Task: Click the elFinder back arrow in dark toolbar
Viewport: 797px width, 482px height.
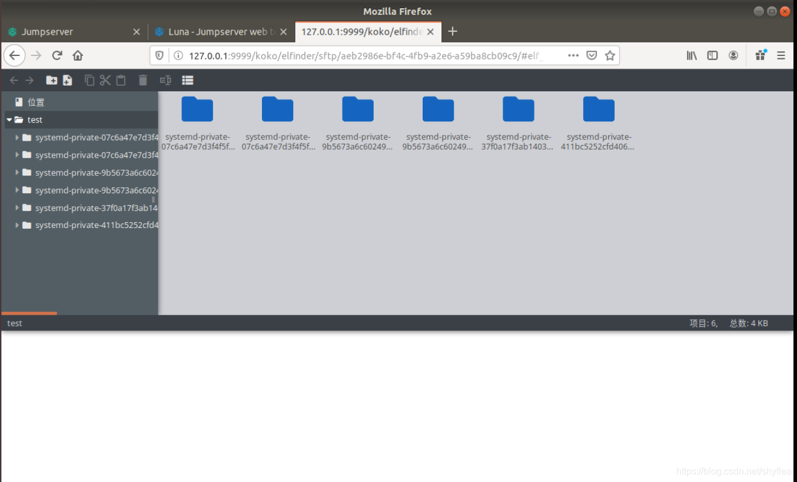Action: (x=14, y=80)
